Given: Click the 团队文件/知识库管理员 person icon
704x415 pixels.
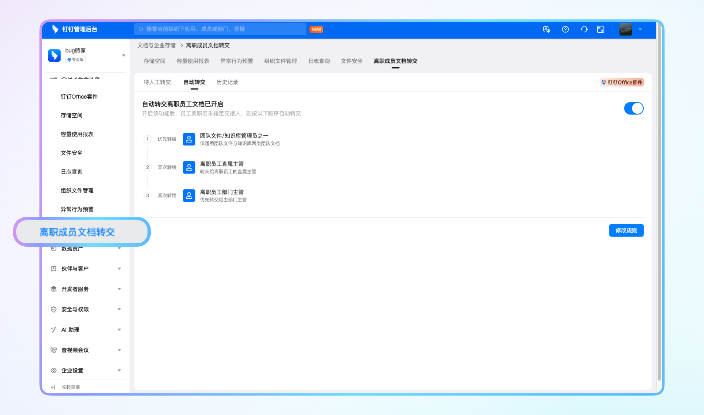Looking at the screenshot, I should (189, 139).
